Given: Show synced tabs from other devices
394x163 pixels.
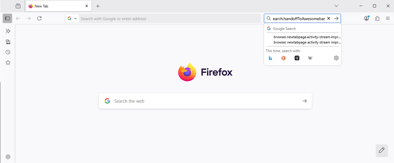Looking at the screenshot, I should 8,42.
